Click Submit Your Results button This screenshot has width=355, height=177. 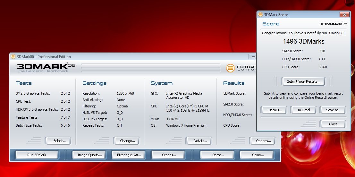(x=303, y=81)
